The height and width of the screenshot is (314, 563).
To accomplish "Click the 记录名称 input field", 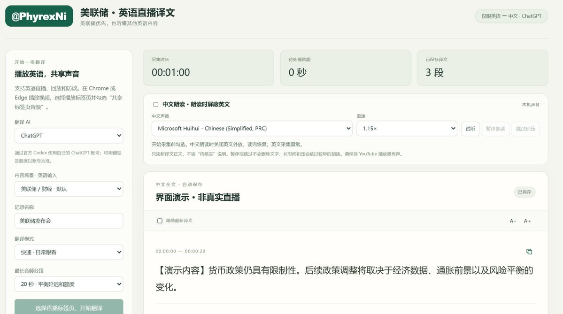I will pyautogui.click(x=69, y=221).
